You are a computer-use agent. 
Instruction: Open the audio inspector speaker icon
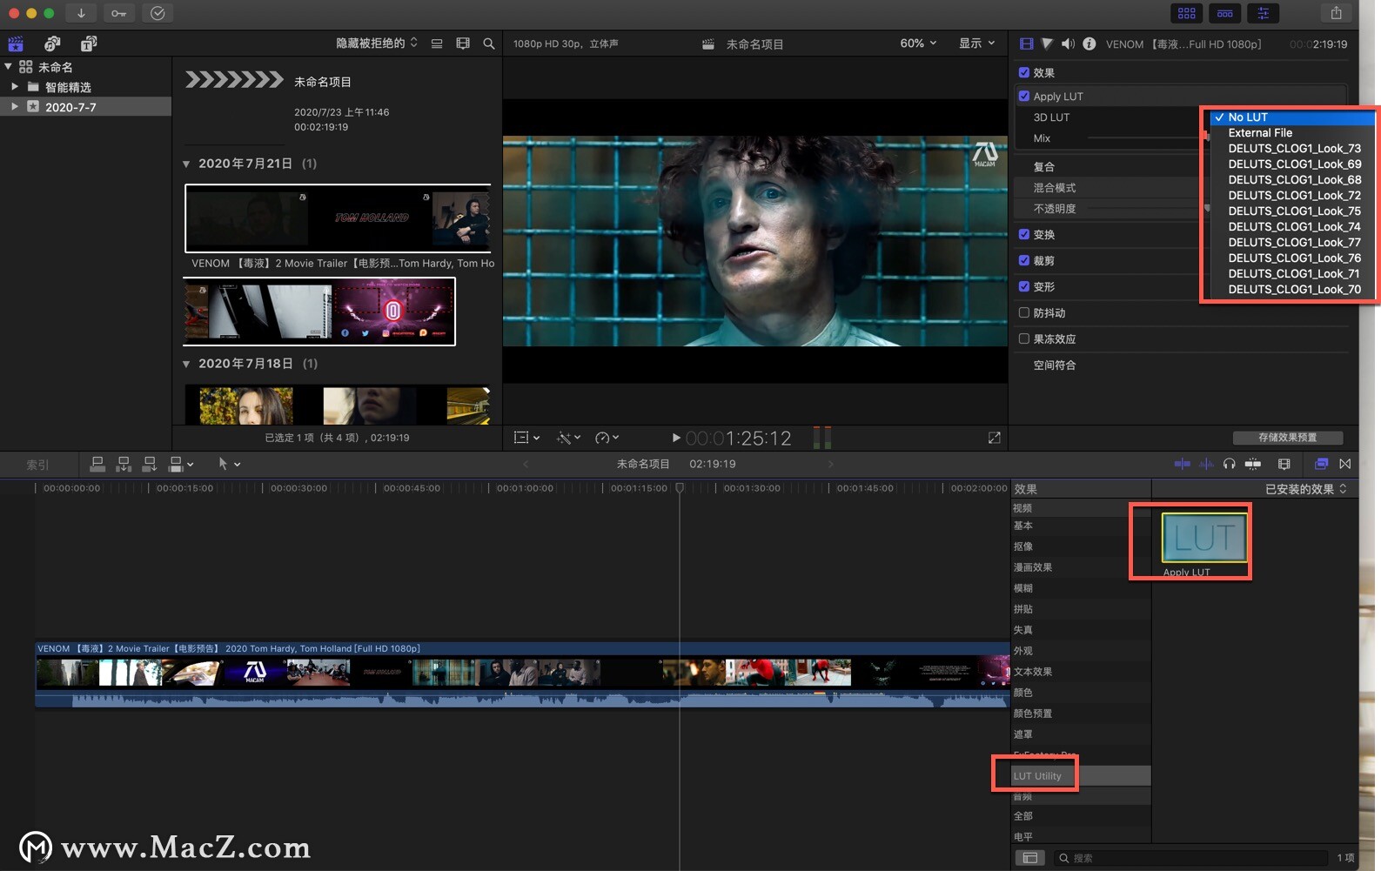[1068, 44]
